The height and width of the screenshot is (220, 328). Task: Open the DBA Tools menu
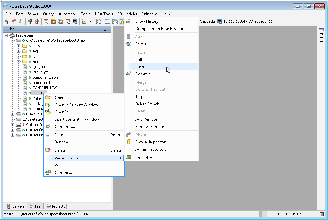104,14
